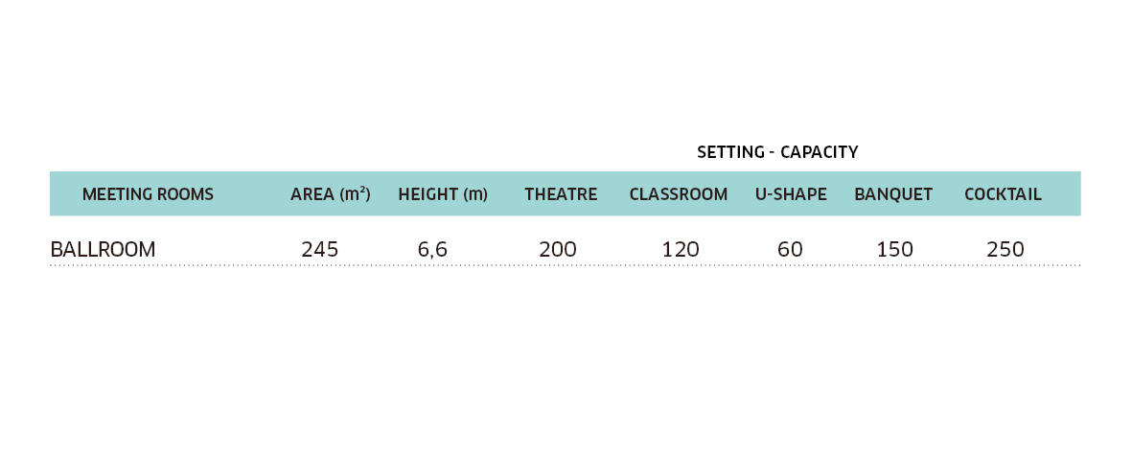Click the U-shape capacity value 60
Screen dimensions: 1132x452
pos(791,249)
